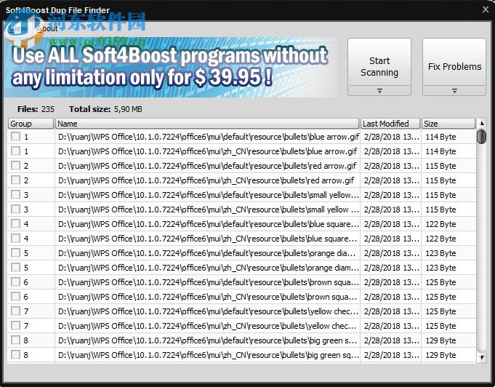Screen dimensions: 495x387
Task: Check the box for zh_CN big green sq file
Action: coord(15,354)
